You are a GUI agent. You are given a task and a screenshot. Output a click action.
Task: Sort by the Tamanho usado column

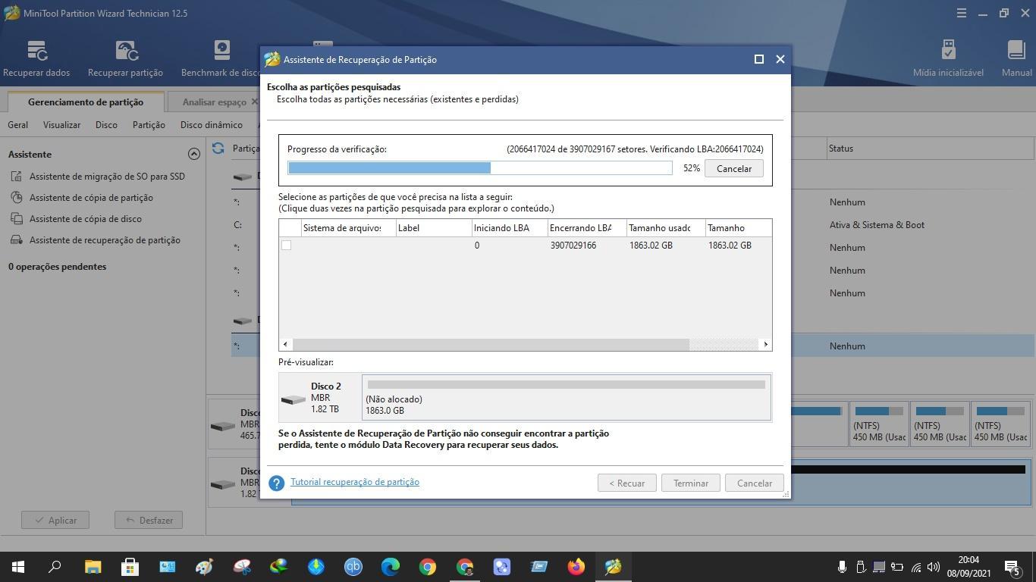coord(666,228)
